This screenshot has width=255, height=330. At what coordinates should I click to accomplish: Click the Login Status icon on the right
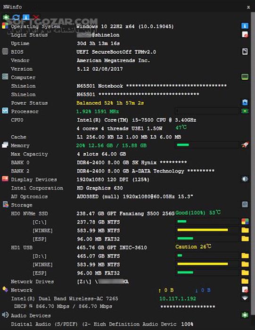coord(245,34)
